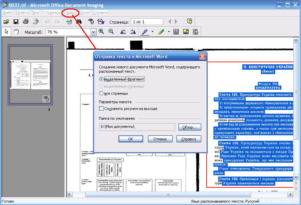
Task: Open the Файл menu
Action: point(7,13)
